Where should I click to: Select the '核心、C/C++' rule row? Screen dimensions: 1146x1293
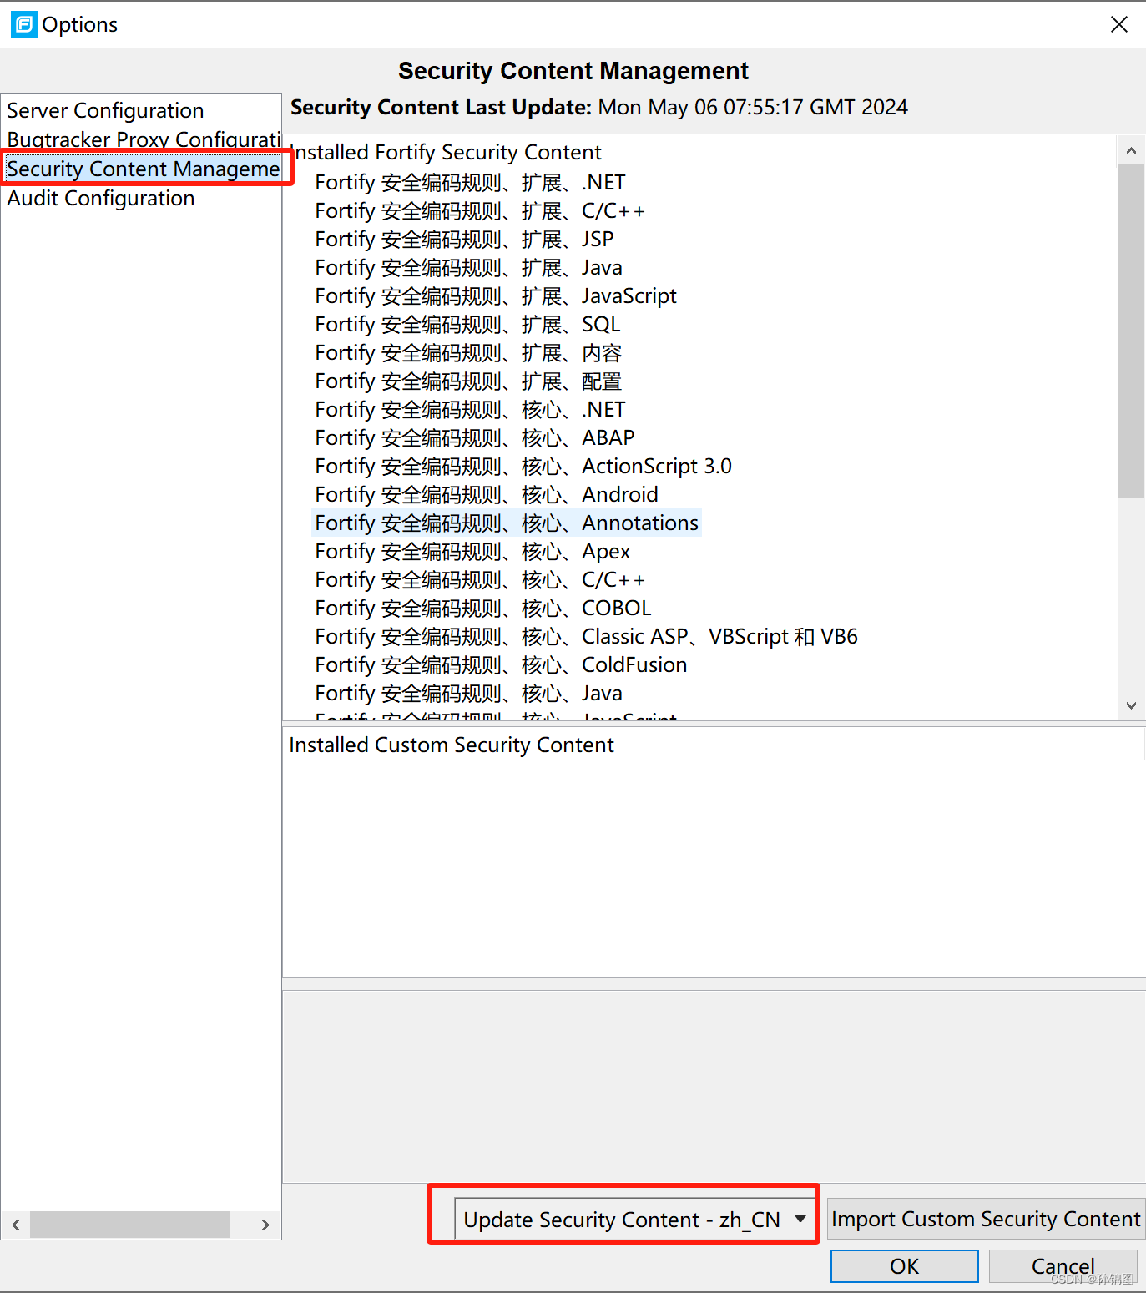[480, 579]
